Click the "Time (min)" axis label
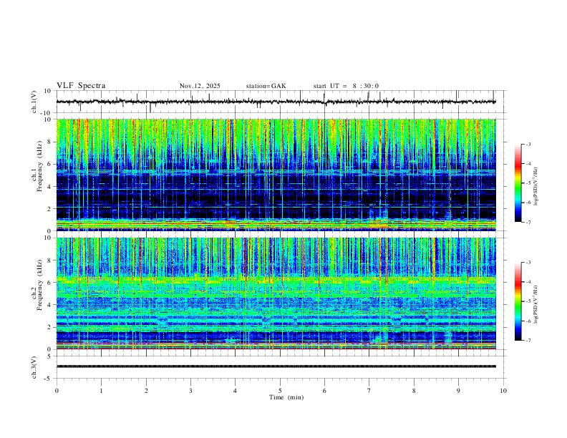 coord(286,397)
